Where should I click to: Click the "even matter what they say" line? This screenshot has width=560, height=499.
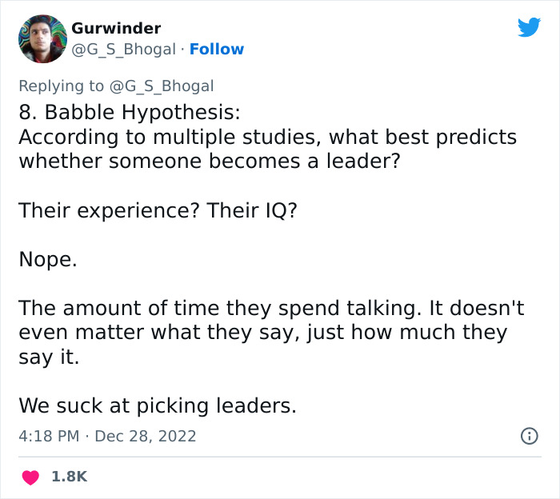(262, 333)
